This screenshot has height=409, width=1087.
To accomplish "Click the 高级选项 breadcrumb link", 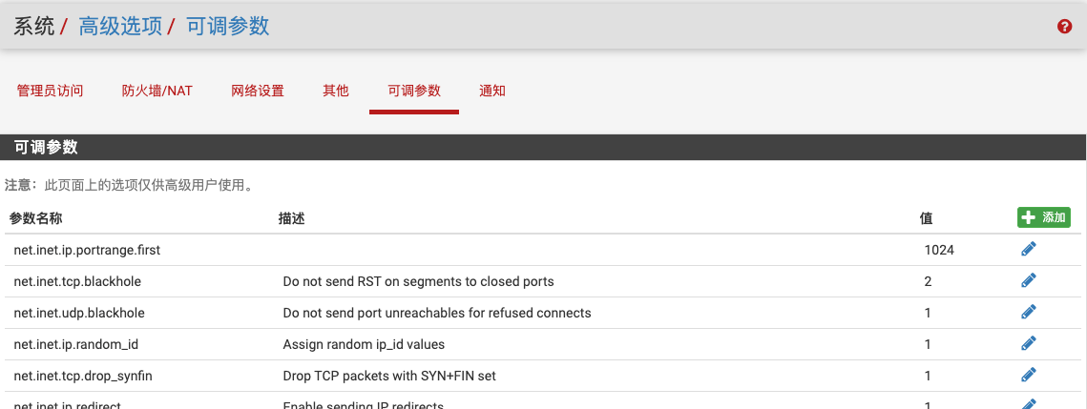I will 120,27.
